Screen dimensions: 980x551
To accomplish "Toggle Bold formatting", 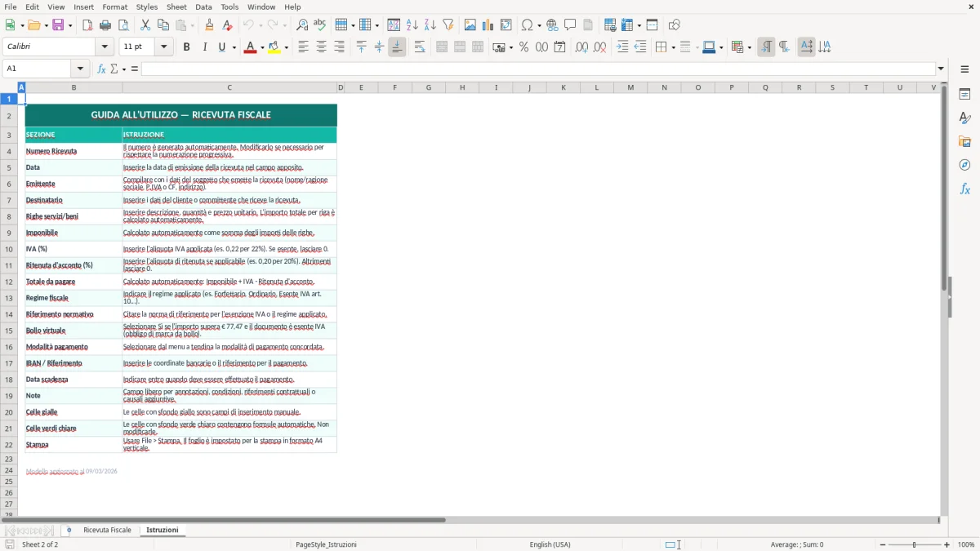I will click(x=186, y=47).
